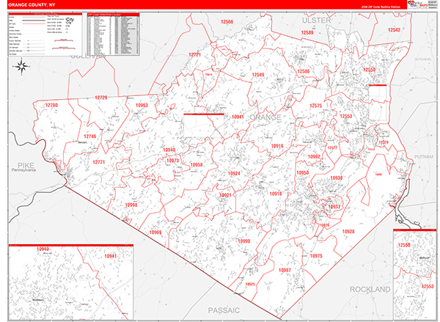Click 12553 in the bottom-right inset

pos(428,286)
